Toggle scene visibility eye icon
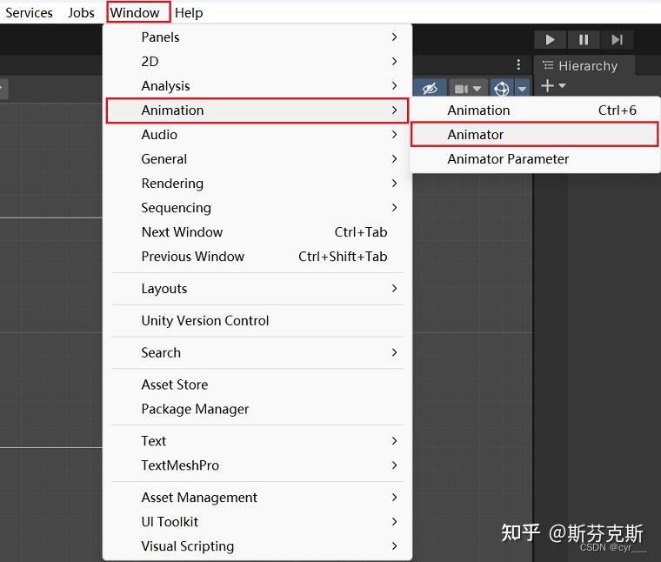This screenshot has height=562, width=661. pos(430,89)
